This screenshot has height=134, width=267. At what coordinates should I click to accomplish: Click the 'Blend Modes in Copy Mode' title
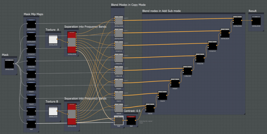pos(128,5)
